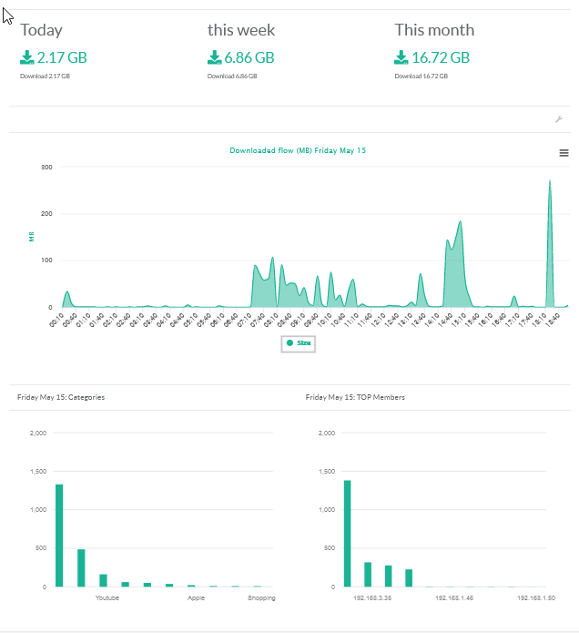The width and height of the screenshot is (579, 633).
Task: Open the chart hamburger context menu
Action: pyautogui.click(x=564, y=153)
